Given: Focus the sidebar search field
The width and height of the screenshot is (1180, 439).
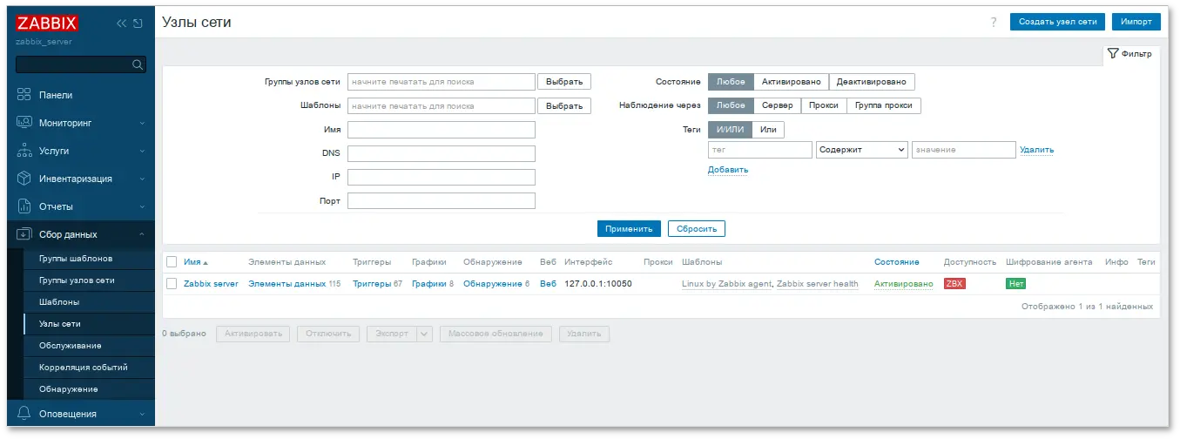Looking at the screenshot, I should coord(73,64).
